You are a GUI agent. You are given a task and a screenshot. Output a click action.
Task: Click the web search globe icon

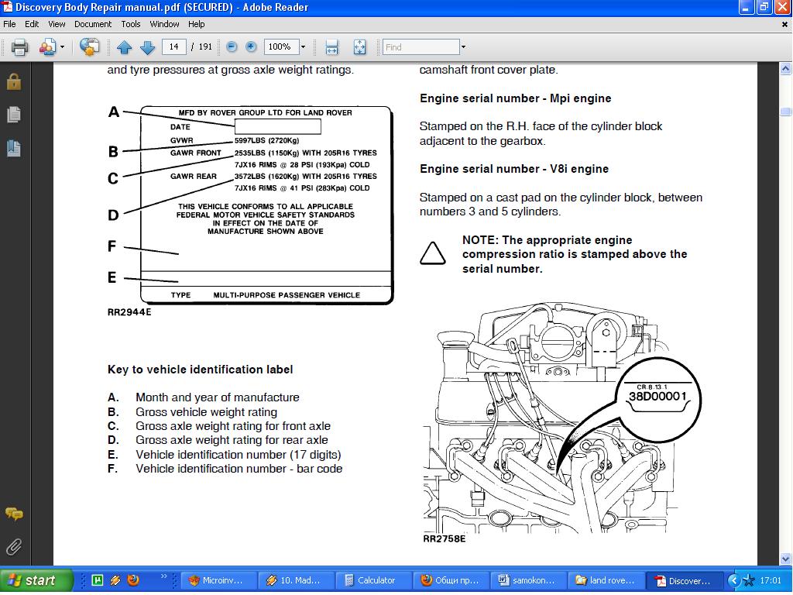(89, 47)
